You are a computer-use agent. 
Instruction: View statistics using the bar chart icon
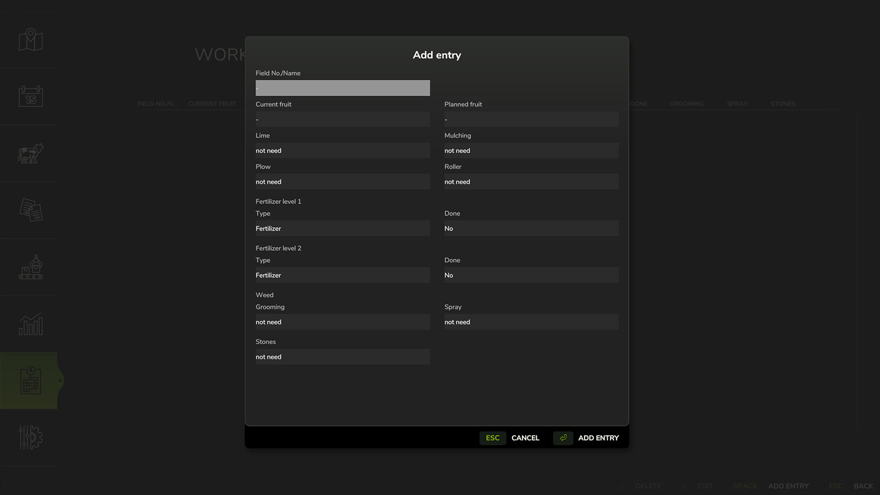pyautogui.click(x=30, y=324)
